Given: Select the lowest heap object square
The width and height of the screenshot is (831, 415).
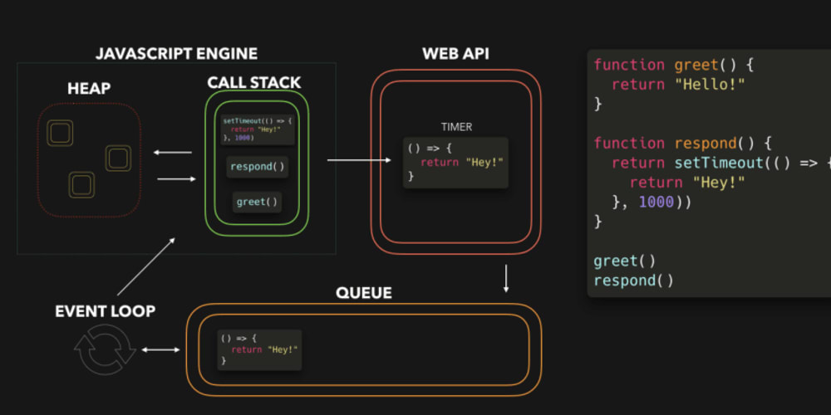Looking at the screenshot, I should coord(81,185).
